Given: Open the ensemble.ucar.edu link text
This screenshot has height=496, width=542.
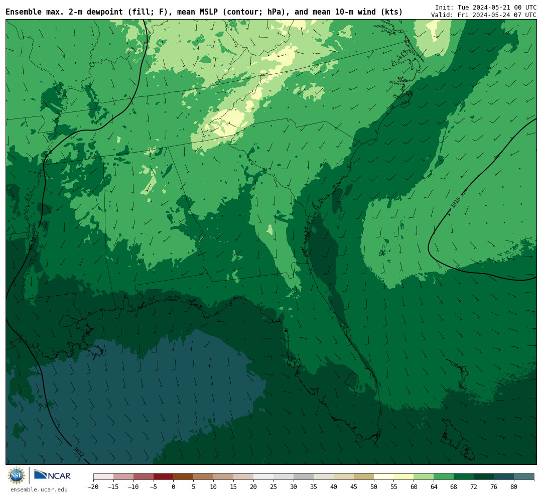Looking at the screenshot, I should tap(39, 489).
